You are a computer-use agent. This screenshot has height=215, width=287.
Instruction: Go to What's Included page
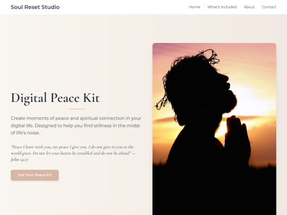(222, 7)
